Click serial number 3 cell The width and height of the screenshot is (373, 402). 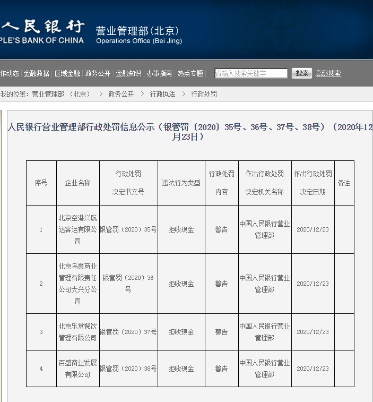click(x=41, y=332)
